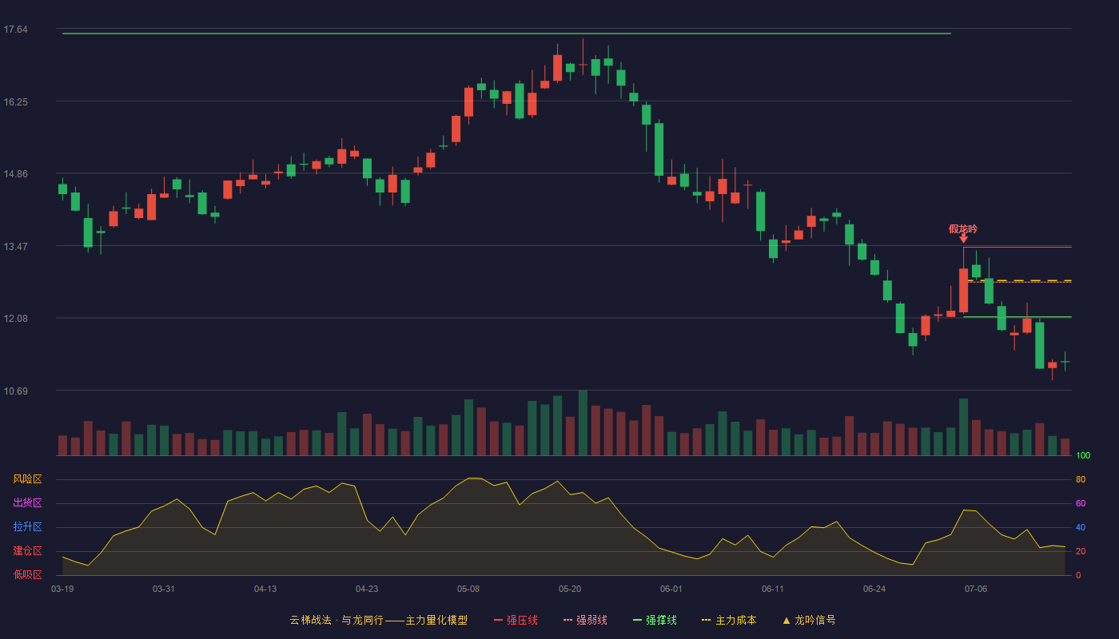Select the 风险区 zone label
The width and height of the screenshot is (1119, 639).
click(x=27, y=479)
